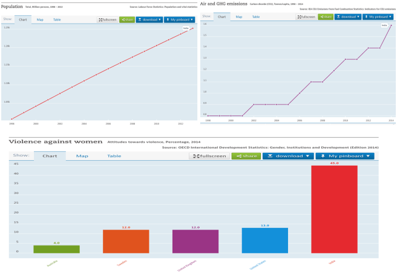This screenshot has width=397, height=272.
Task: Click the blue United States bar showing 13.0
Action: (x=264, y=241)
